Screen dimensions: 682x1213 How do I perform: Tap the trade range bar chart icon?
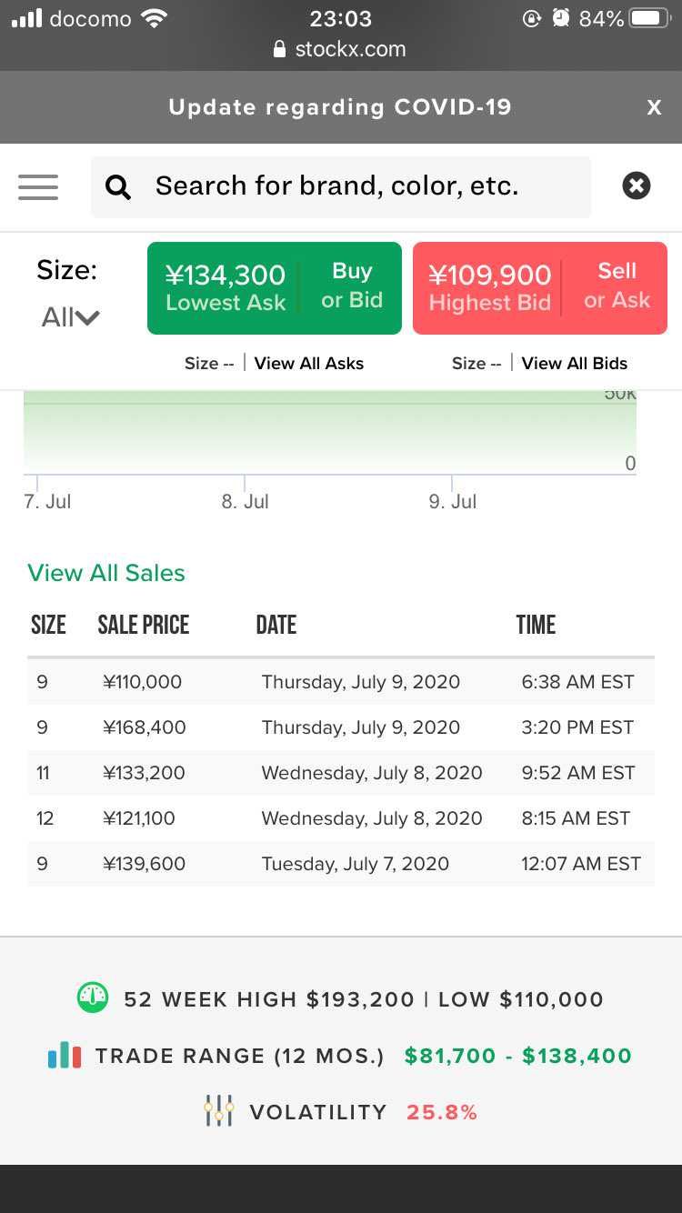(65, 1055)
